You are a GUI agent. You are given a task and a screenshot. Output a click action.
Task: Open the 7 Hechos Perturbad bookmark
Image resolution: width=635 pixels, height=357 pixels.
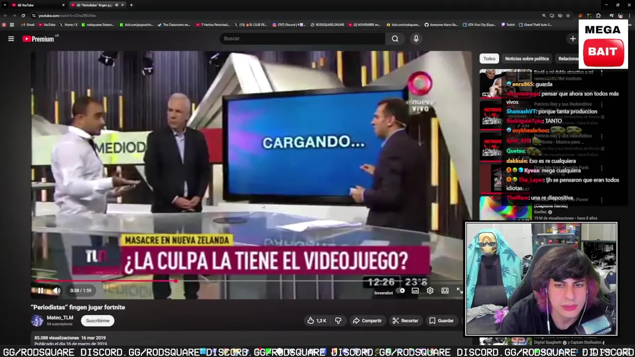point(213,25)
